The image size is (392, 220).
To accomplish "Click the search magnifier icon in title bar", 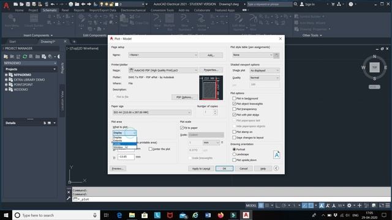I will click(295, 4).
